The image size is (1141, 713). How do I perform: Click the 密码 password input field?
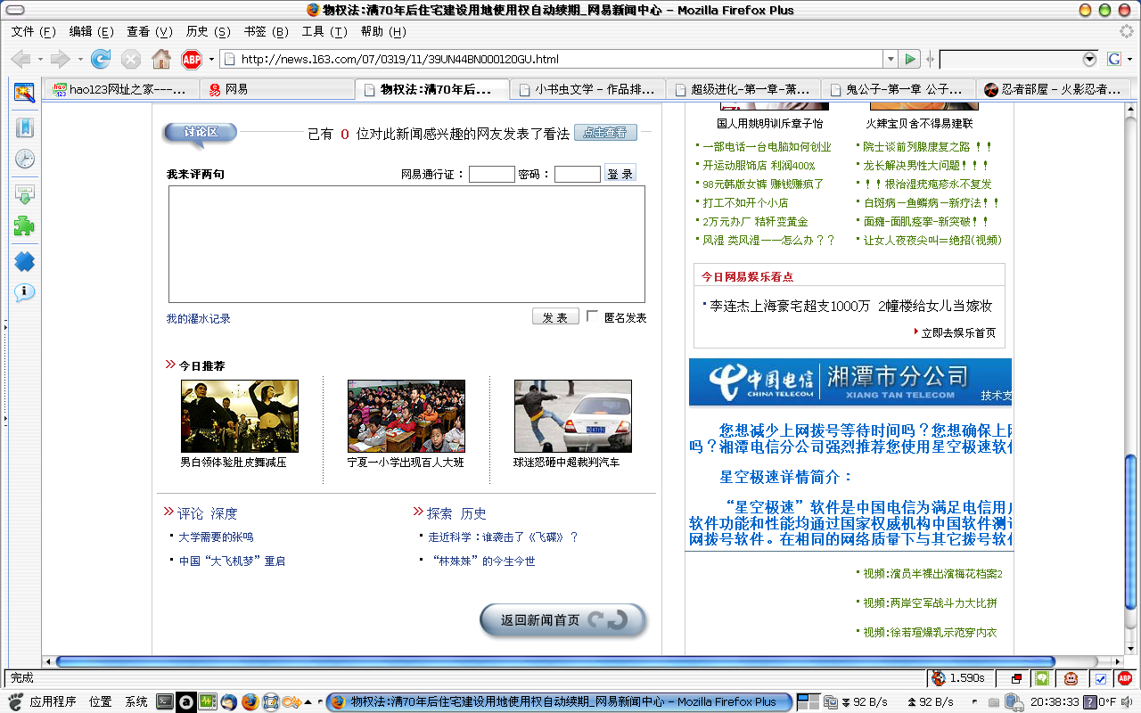pos(578,174)
